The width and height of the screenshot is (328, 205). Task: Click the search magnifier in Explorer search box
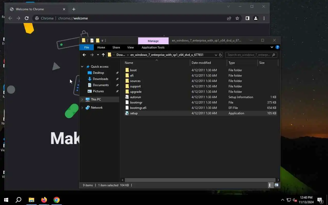pos(274,55)
